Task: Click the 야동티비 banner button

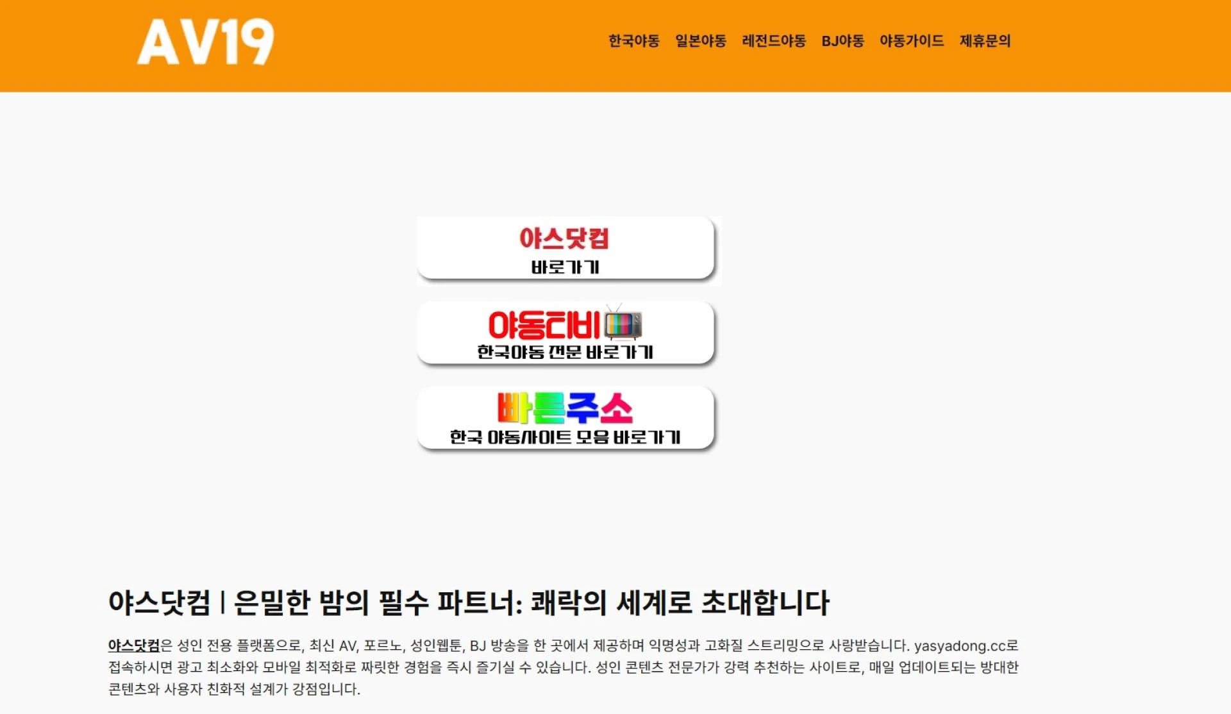Action: pyautogui.click(x=565, y=333)
